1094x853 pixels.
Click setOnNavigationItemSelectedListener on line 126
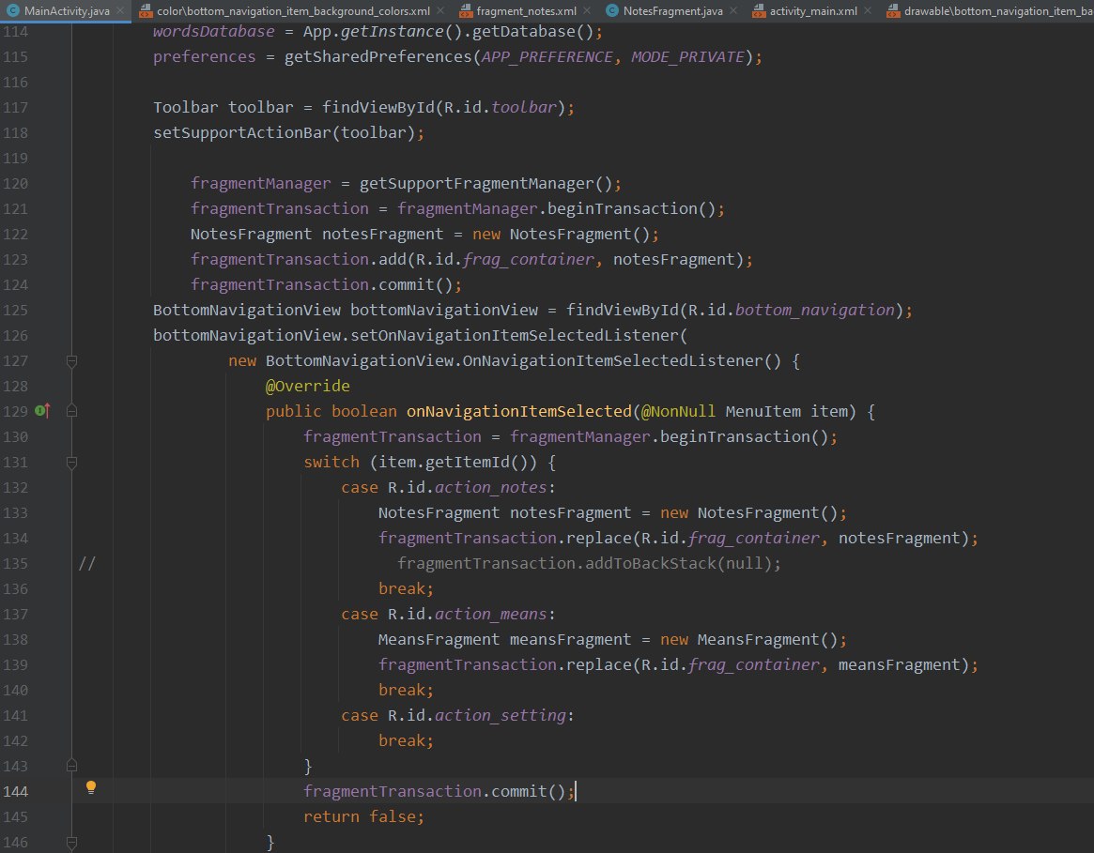tap(515, 336)
